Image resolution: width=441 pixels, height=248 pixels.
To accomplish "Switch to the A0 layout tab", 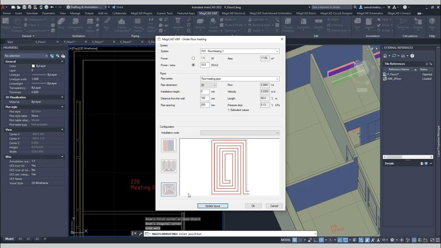I will 20,239.
